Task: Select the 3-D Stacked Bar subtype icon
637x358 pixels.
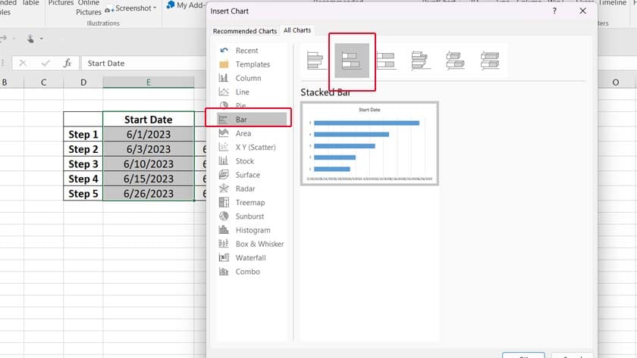Action: click(455, 61)
